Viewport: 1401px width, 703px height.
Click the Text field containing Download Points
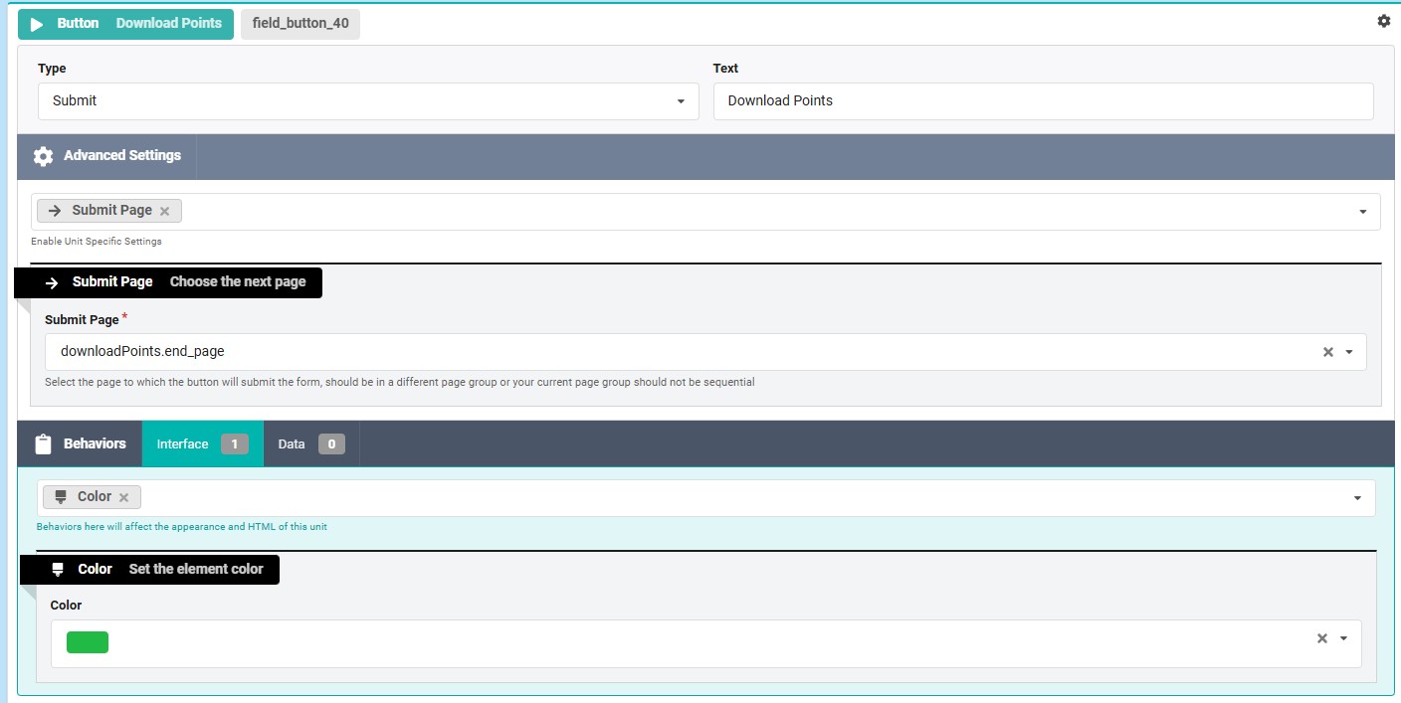pos(1043,101)
